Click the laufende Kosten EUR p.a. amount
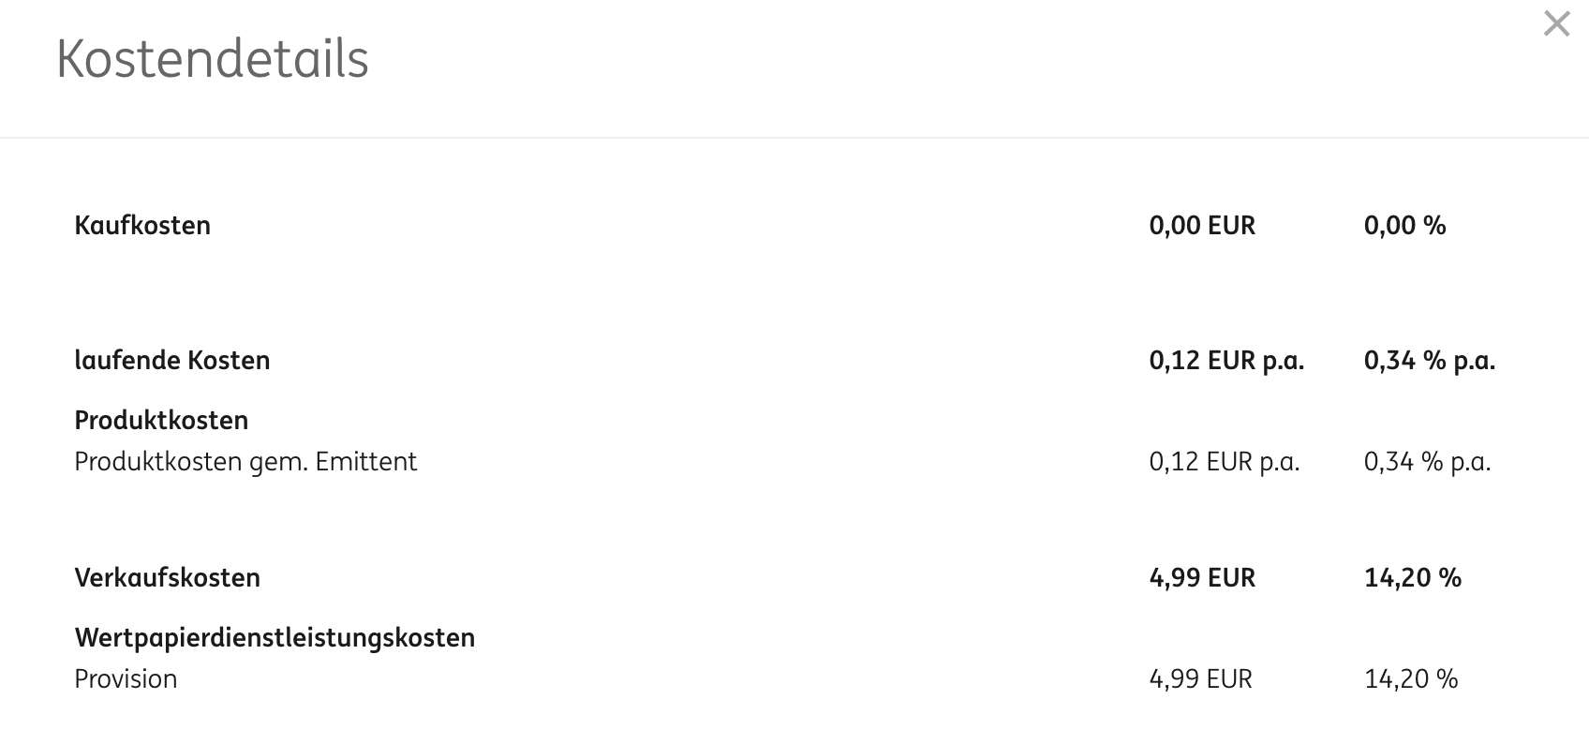Viewport: 1589px width, 744px height. click(1226, 361)
